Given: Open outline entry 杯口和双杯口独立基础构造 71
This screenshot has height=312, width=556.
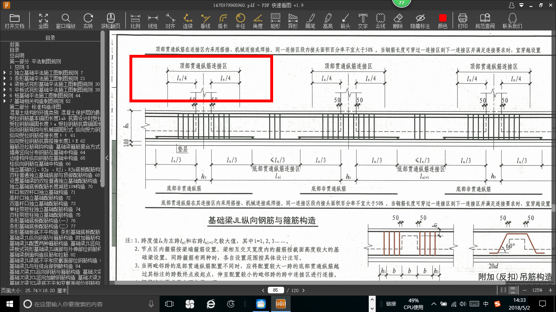Looking at the screenshot, I should (x=42, y=192).
